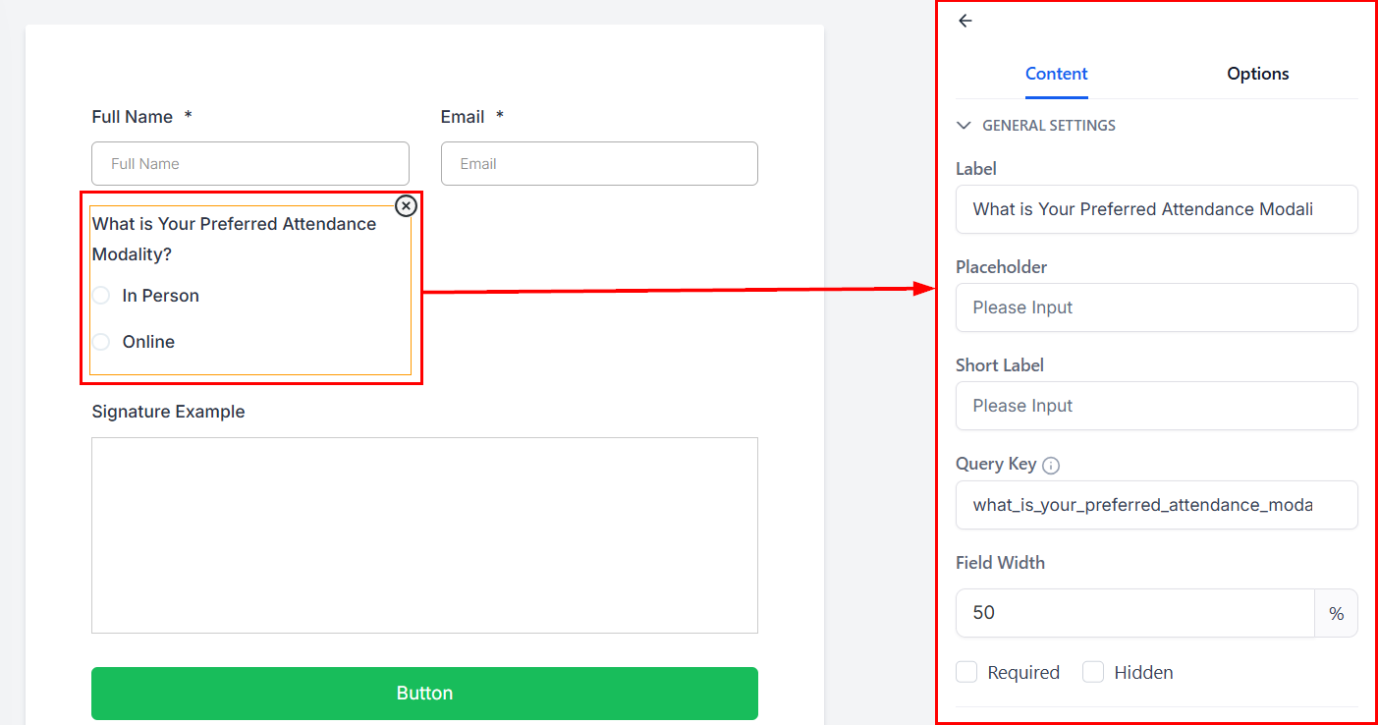Screen dimensions: 1378x725
Task: Click inside the Signature Example canvas
Action: click(424, 535)
